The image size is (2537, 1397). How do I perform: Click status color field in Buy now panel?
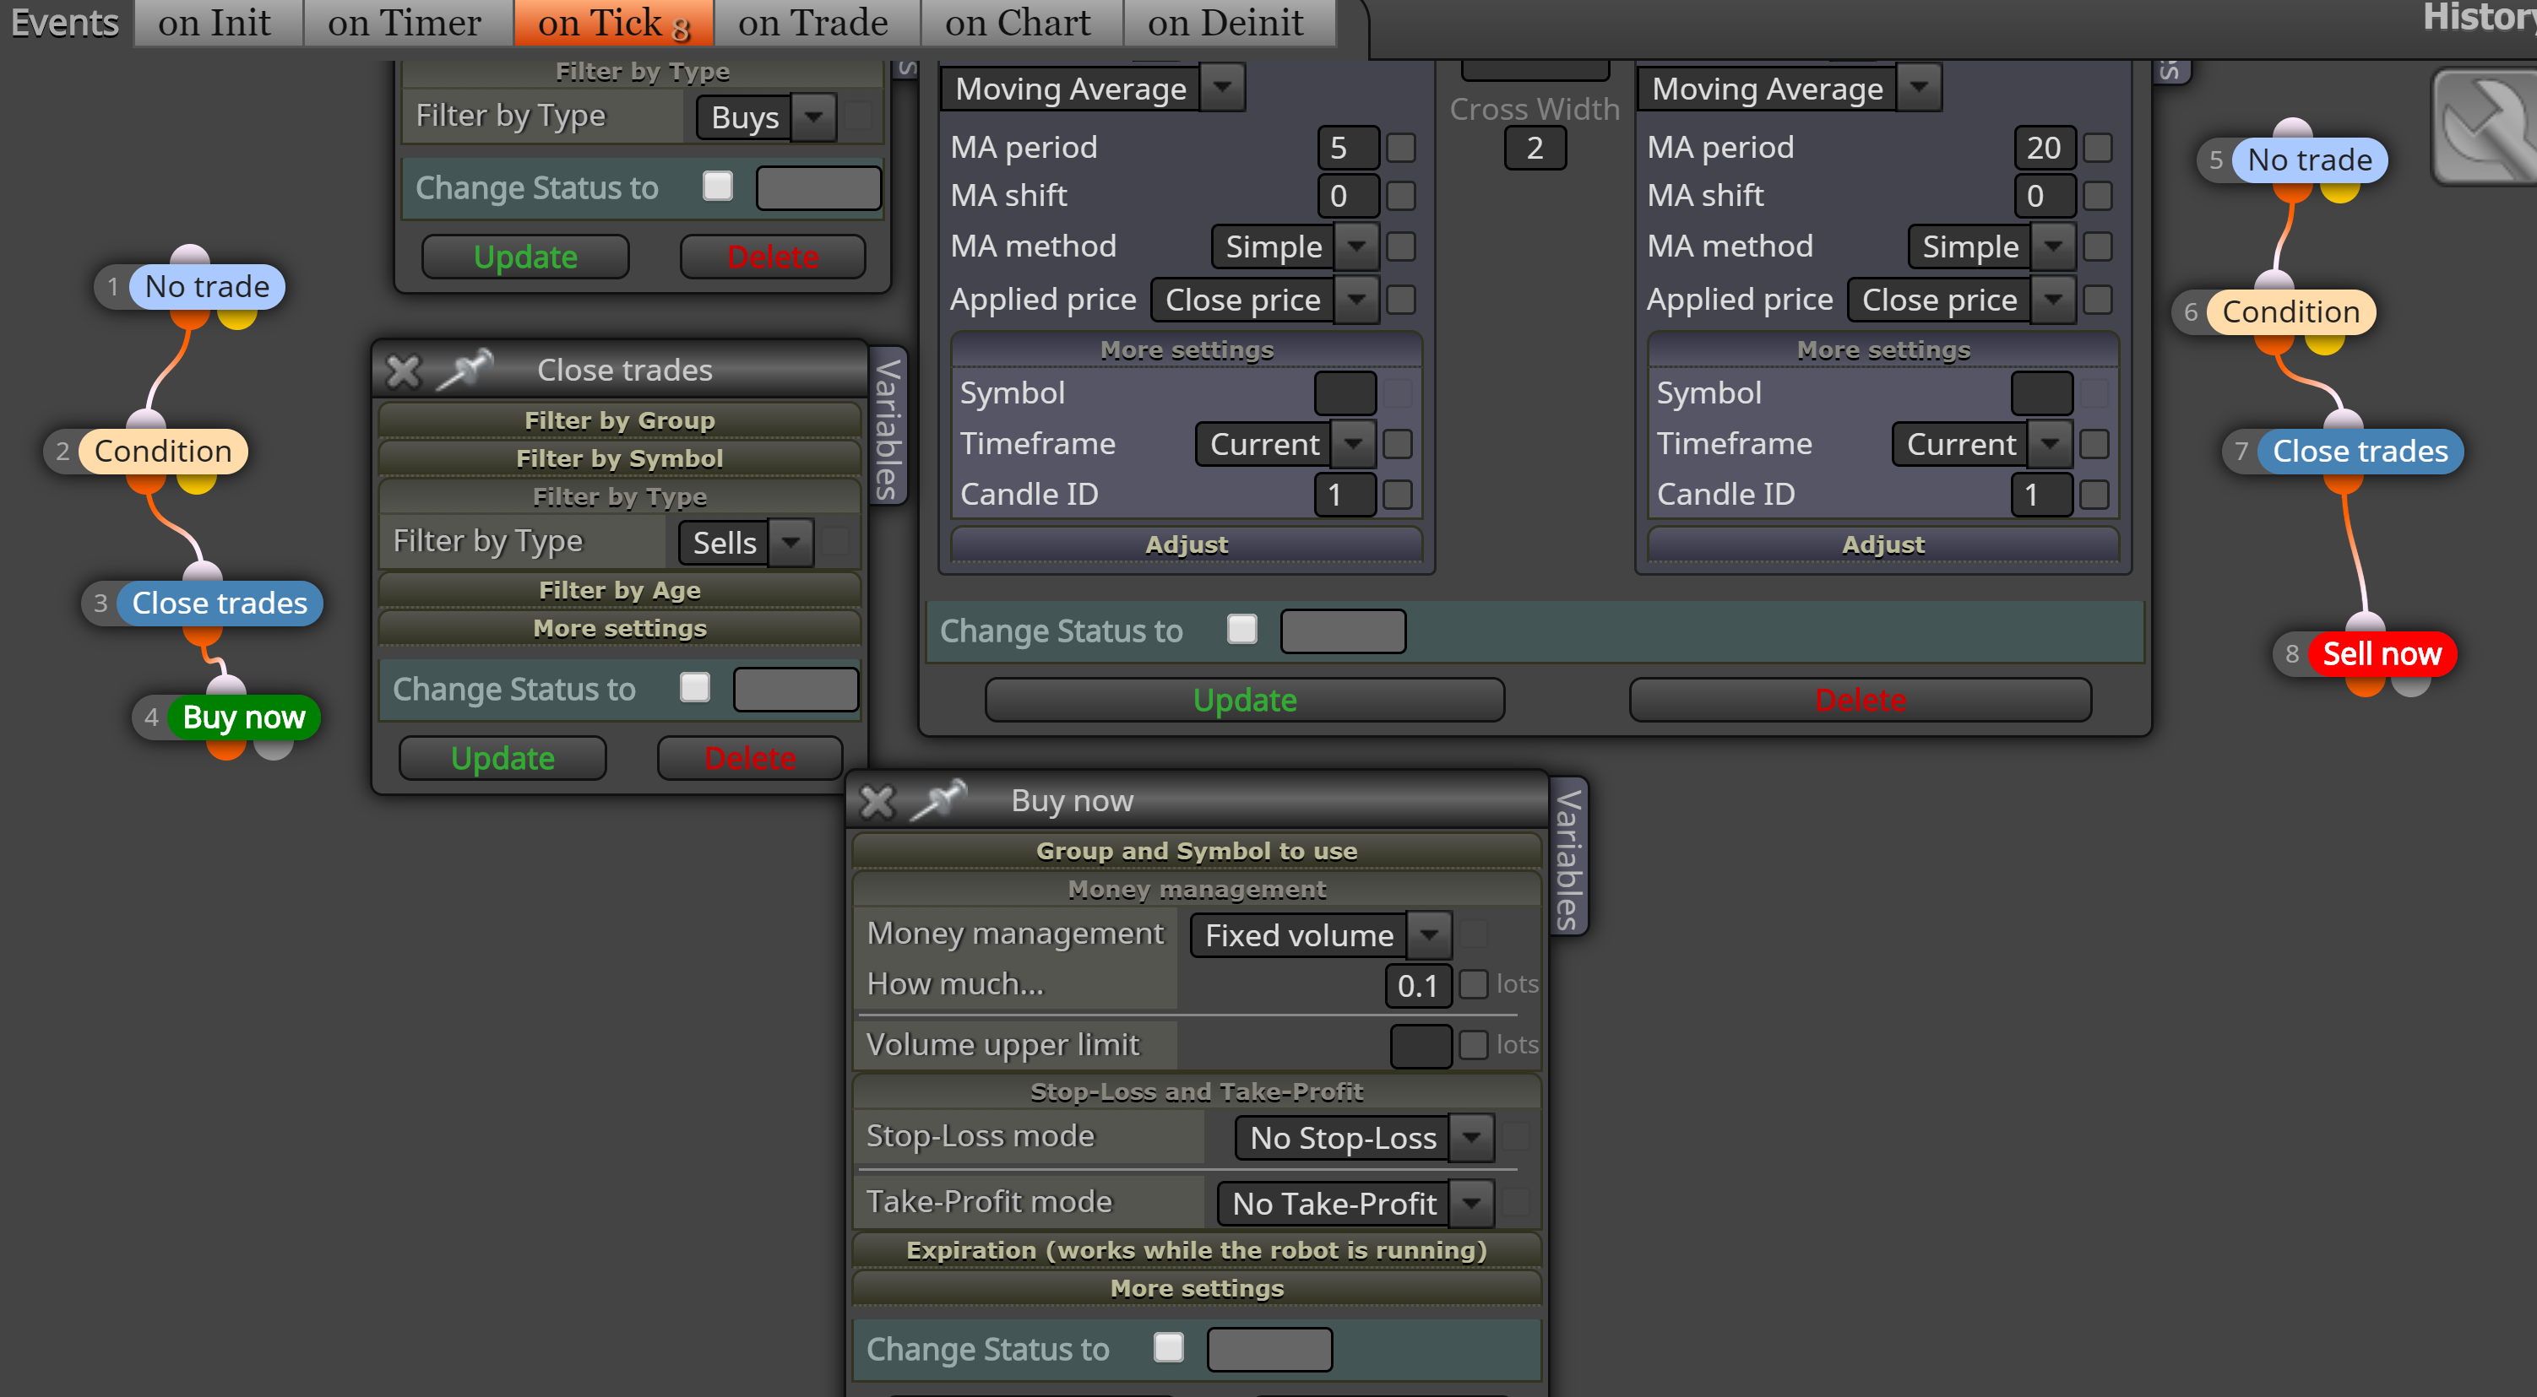click(x=1269, y=1349)
